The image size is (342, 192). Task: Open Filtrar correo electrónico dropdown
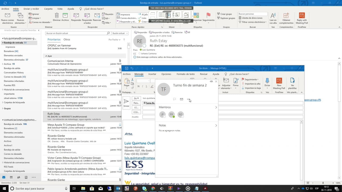pyautogui.click(x=252, y=22)
